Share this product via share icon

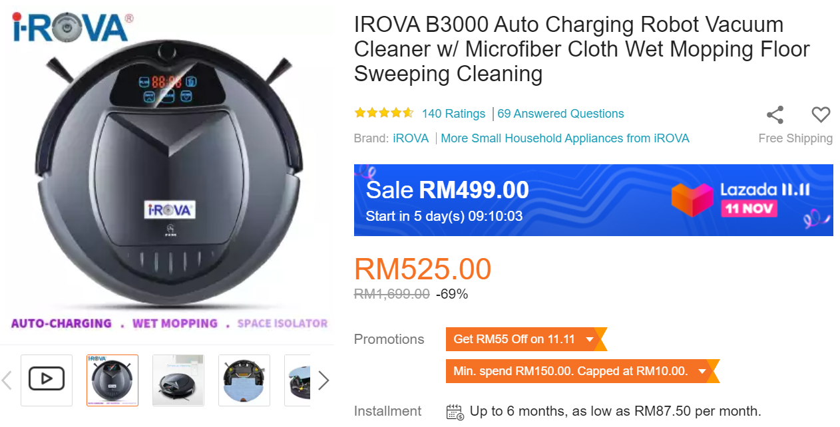pos(775,114)
